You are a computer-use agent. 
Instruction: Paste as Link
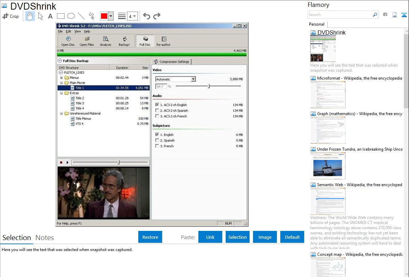[210, 237]
